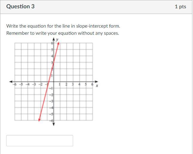Viewport: 193px width, 154px height.
Task: Click the empty answer text box
Action: pyautogui.click(x=40, y=141)
